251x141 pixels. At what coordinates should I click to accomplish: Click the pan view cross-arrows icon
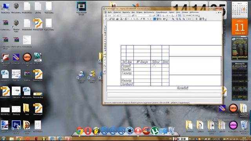click(196, 19)
